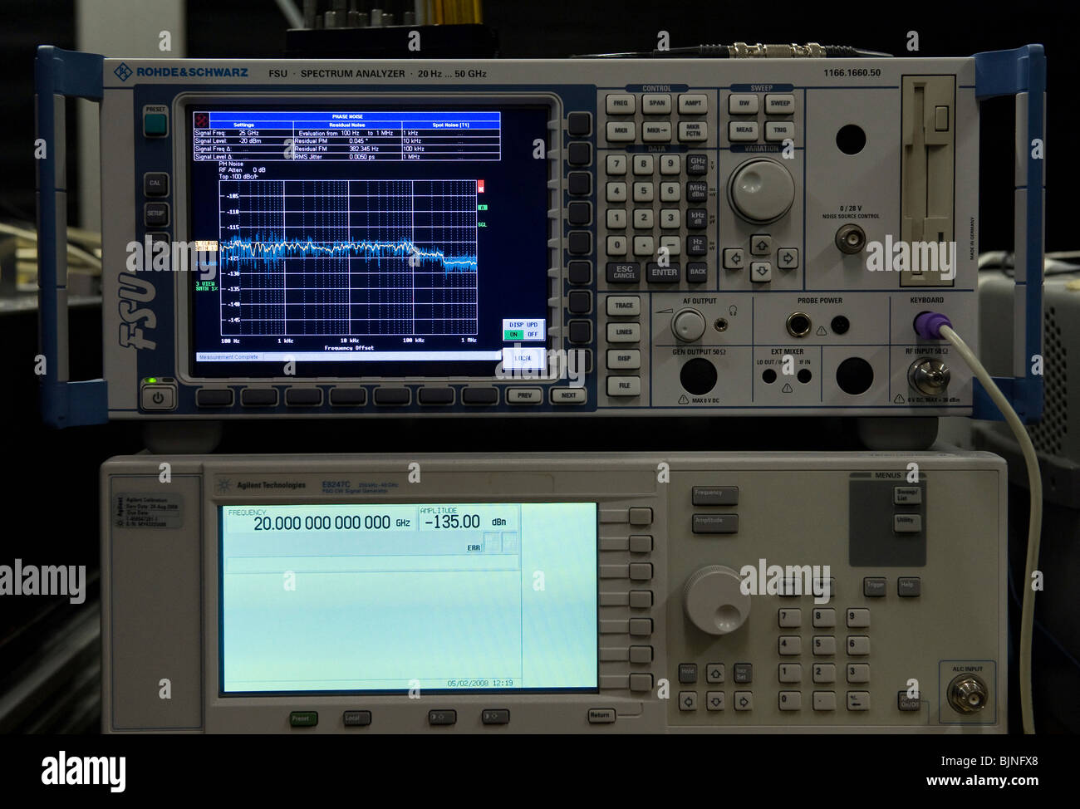Go to the PREV softkey menu
Viewport: 1080px width, 809px height.
(524, 395)
